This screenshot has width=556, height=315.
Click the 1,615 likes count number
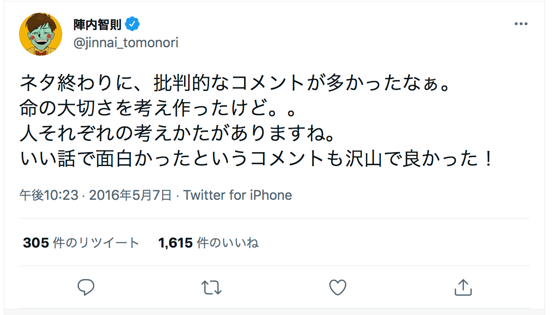(x=176, y=243)
